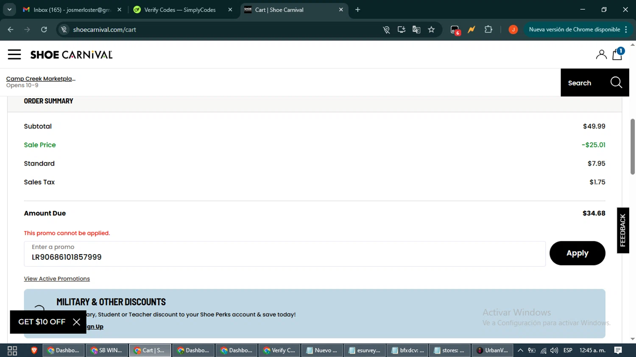Image resolution: width=636 pixels, height=357 pixels.
Task: Click the Sales Tax $1.75 value
Action: coord(597,182)
